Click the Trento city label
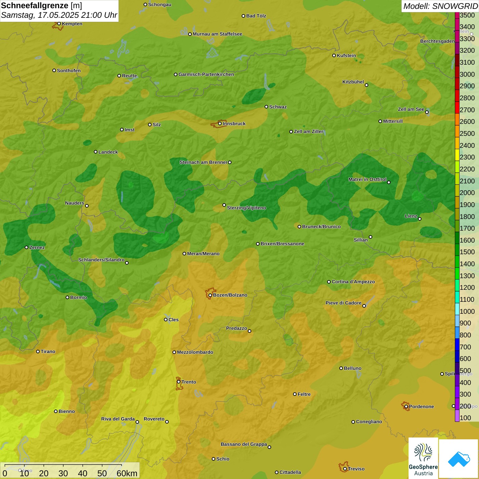The width and height of the screenshot is (479, 479). point(189,382)
